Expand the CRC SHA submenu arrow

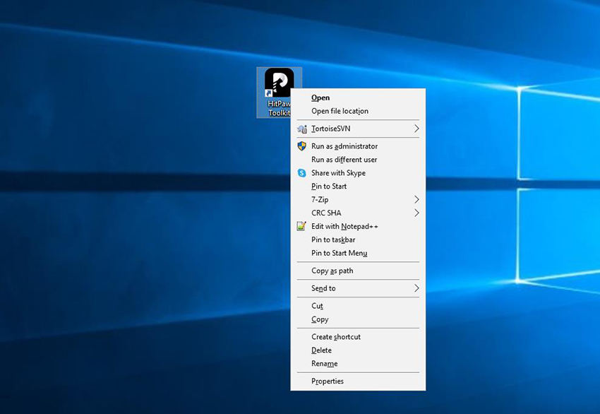416,213
